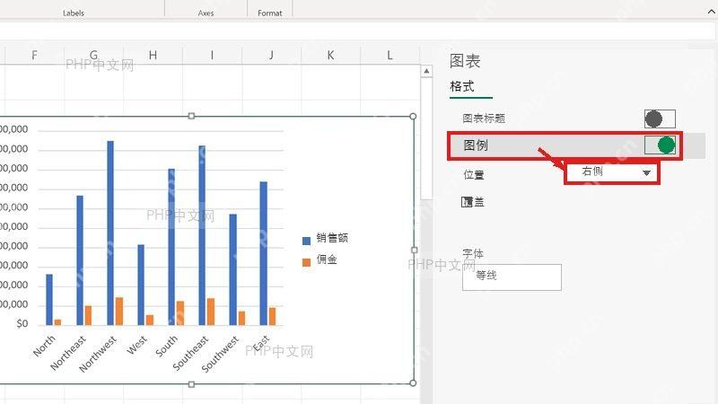The width and height of the screenshot is (718, 404).
Task: Click the 销售额 legend entry
Action: [326, 238]
